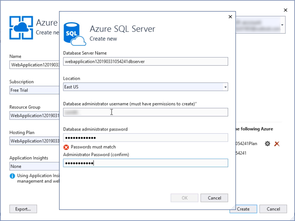Close the background Create App Service window
This screenshot has height=221, width=295.
click(285, 10)
